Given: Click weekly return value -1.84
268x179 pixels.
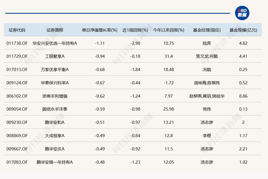Looking at the screenshot, I should point(135,69).
